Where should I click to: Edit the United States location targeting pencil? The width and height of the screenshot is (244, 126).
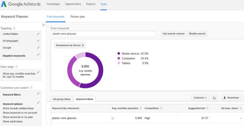click(38, 34)
